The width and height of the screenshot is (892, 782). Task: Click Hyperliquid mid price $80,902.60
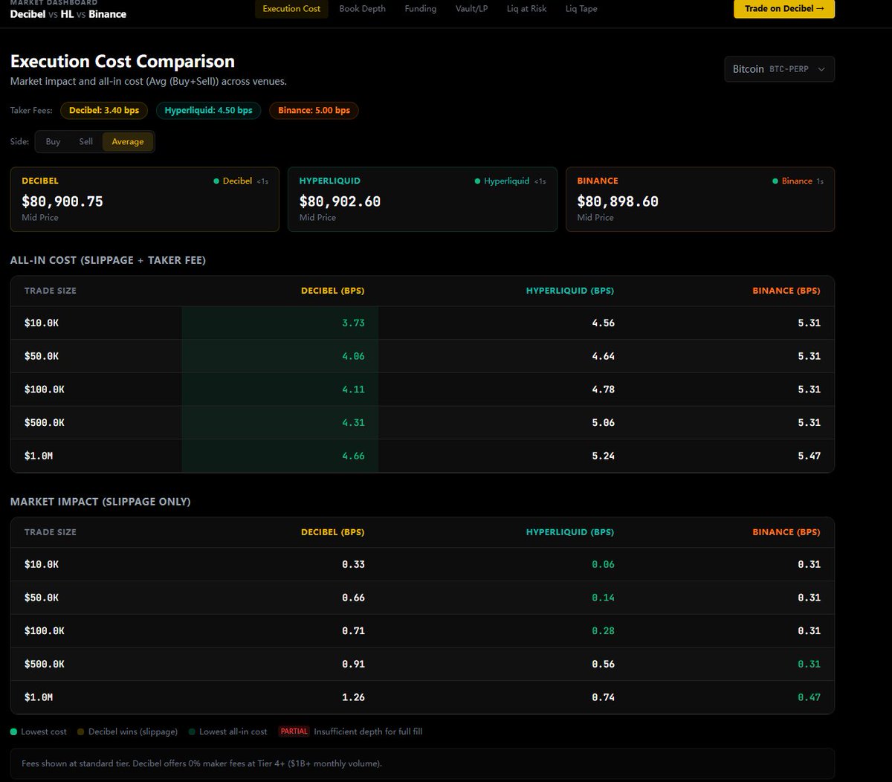tap(340, 201)
